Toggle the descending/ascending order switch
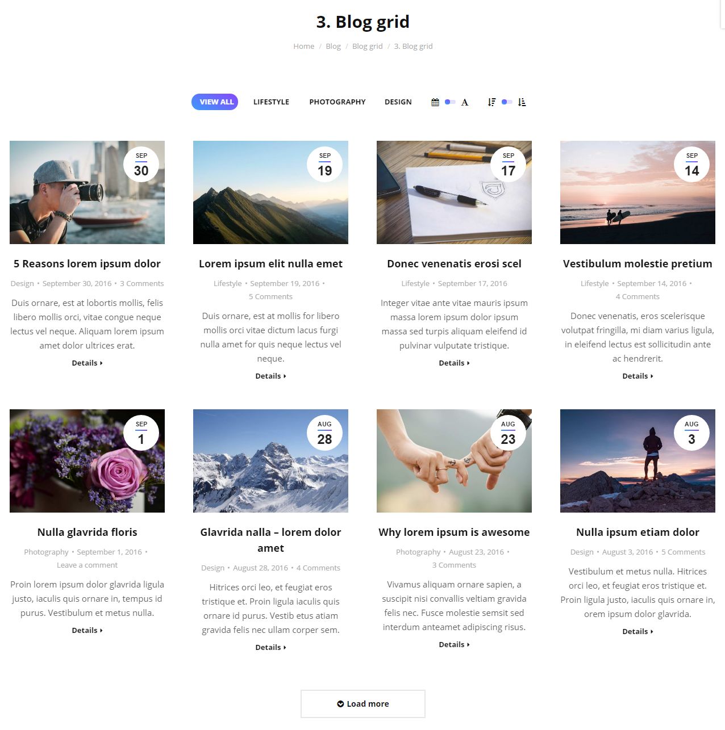The width and height of the screenshot is (725, 730). (507, 102)
